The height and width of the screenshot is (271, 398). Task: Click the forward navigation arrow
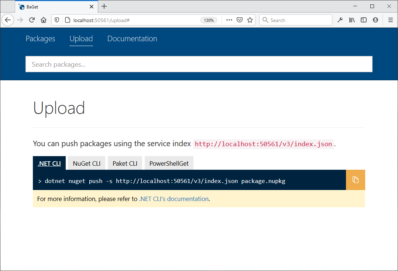coord(20,20)
